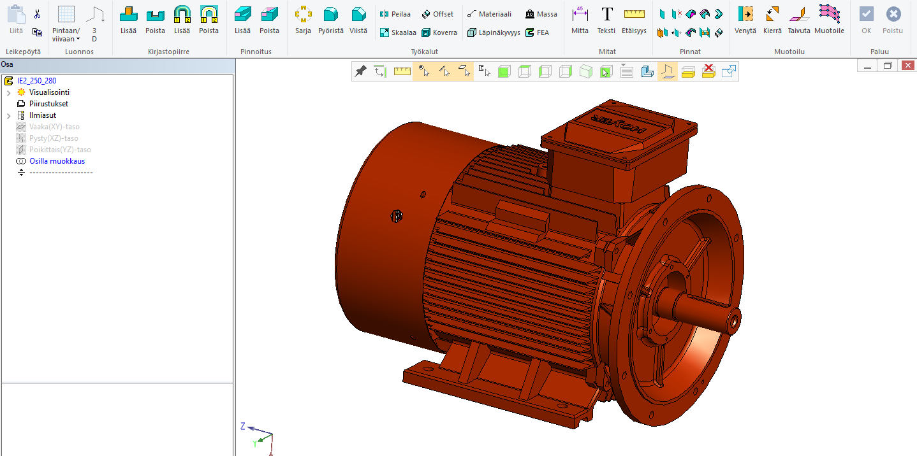
Task: Click the Peilaa mirror button
Action: [395, 14]
